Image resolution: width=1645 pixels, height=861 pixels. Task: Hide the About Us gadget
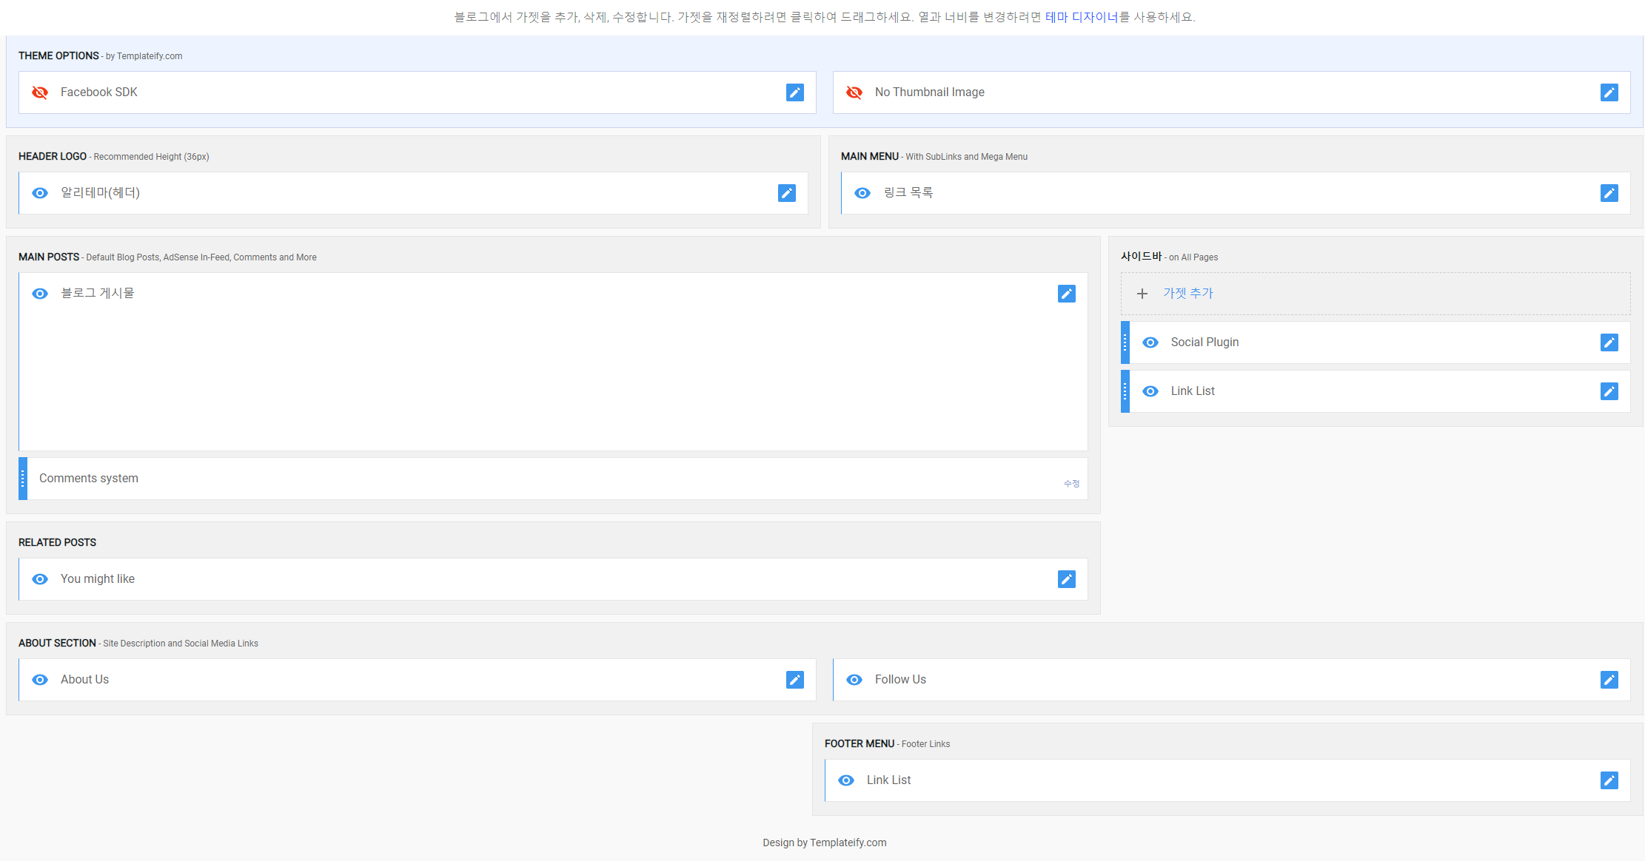click(x=40, y=680)
